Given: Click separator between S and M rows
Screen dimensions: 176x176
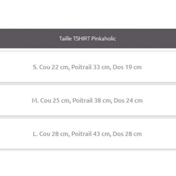Looking at the screenshot, I should (x=88, y=84).
